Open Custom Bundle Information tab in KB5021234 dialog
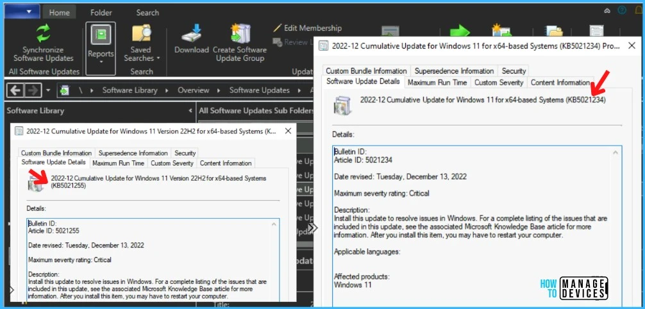 (x=367, y=71)
